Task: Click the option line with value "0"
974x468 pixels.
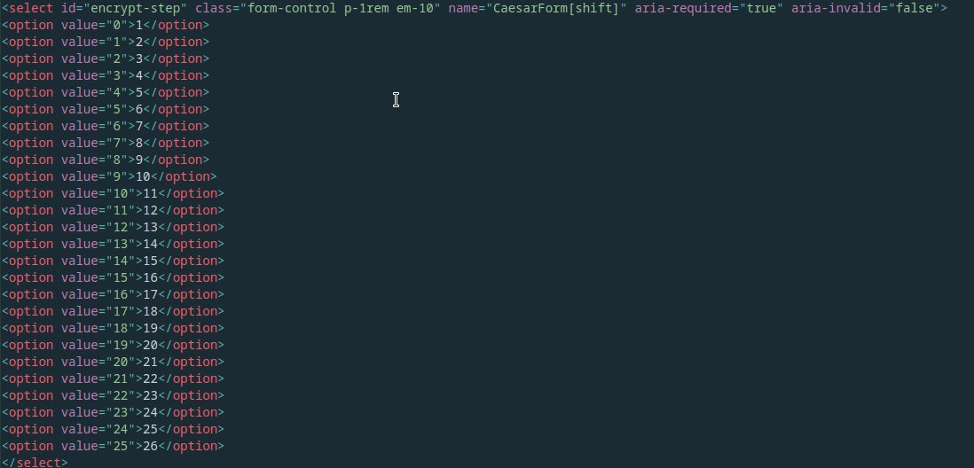Action: 106,25
